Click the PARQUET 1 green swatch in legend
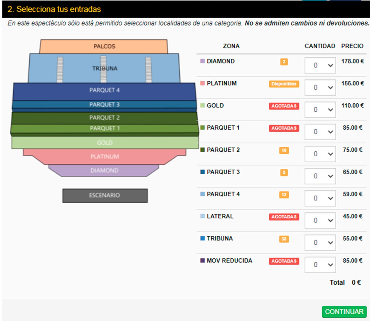The height and width of the screenshot is (321, 370). pyautogui.click(x=203, y=128)
